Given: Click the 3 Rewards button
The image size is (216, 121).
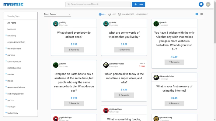Looking at the screenshot, I should tap(74, 103).
